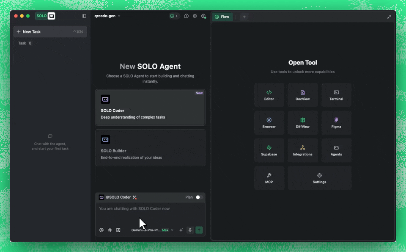Click the New Task button
This screenshot has width=406, height=252.
50,32
